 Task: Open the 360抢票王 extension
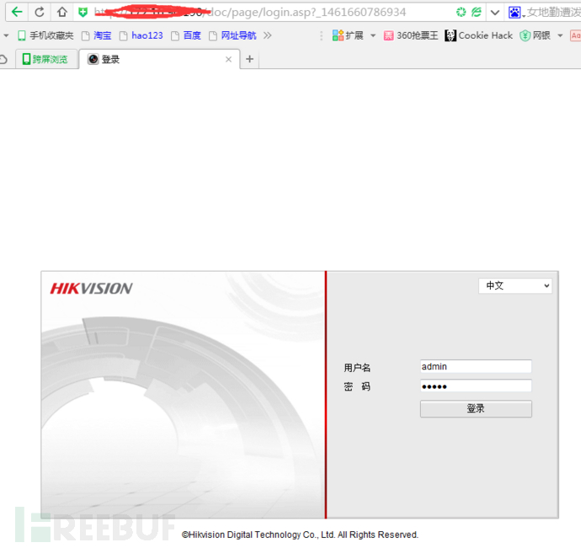411,35
